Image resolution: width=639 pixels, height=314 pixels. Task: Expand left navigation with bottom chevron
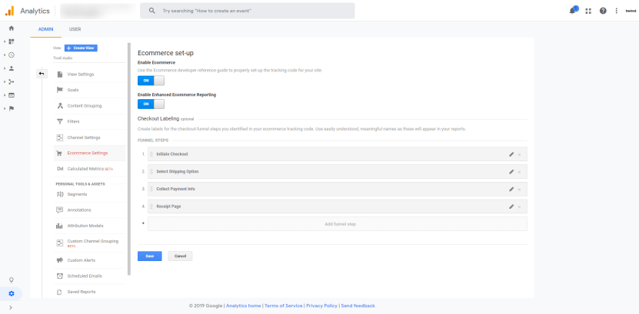(11, 308)
